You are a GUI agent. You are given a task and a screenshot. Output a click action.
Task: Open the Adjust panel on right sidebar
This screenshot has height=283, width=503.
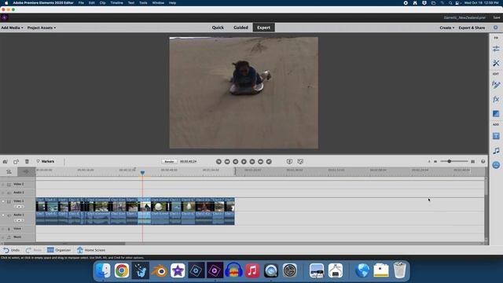coord(496,49)
